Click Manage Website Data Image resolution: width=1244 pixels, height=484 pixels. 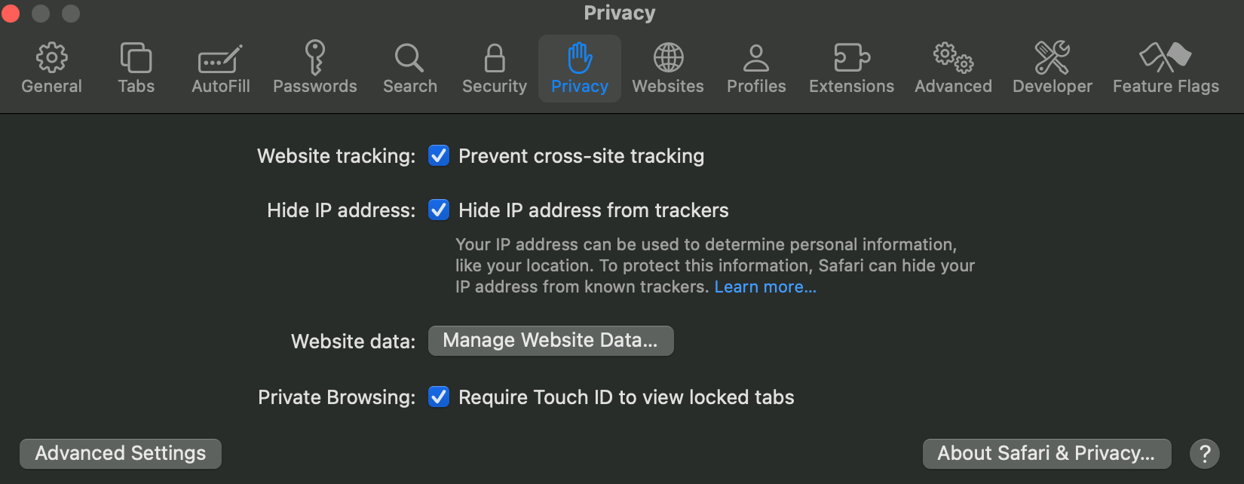(x=550, y=340)
